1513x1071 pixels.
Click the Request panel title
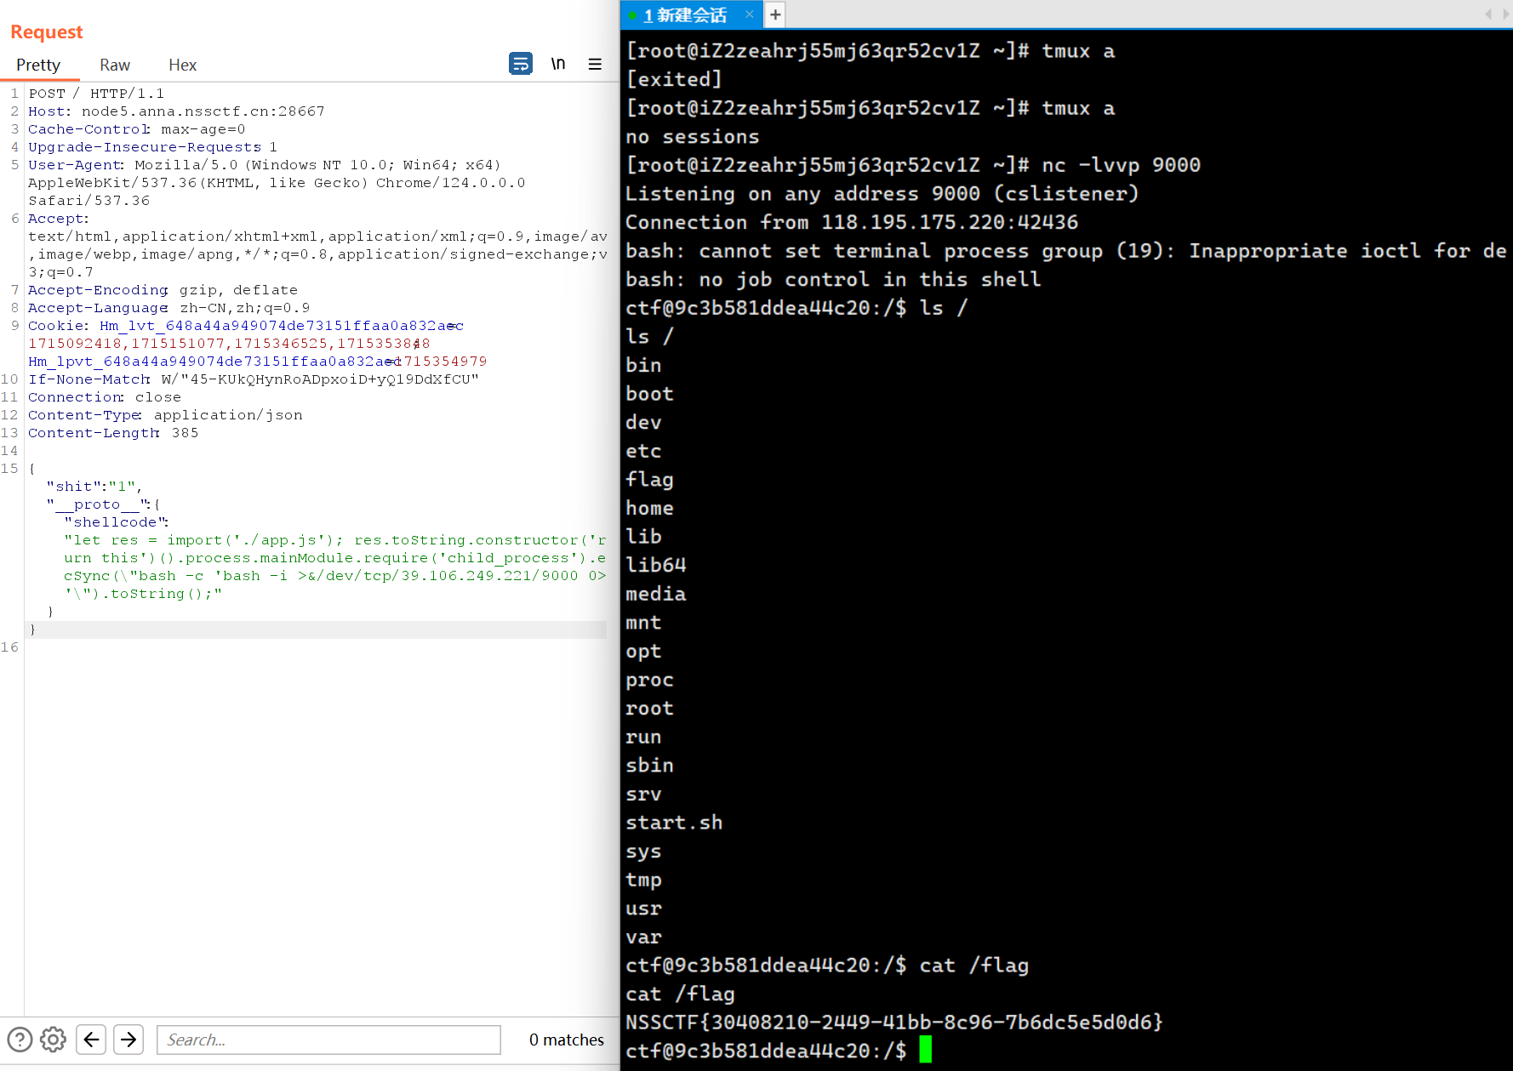[x=47, y=32]
